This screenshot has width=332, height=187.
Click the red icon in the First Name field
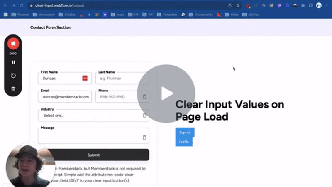click(x=85, y=78)
